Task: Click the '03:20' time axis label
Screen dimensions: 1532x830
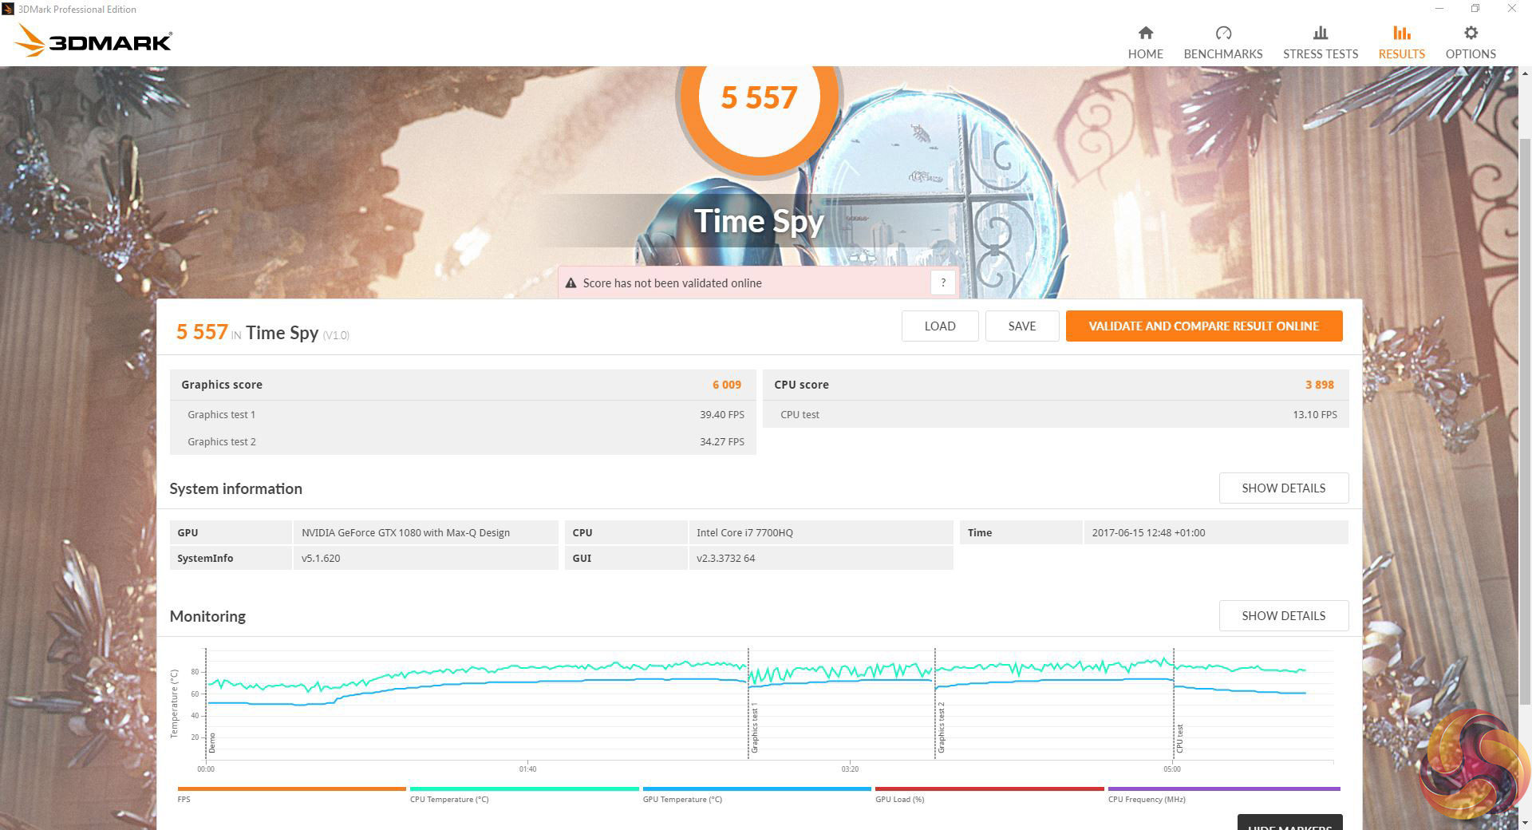Action: coord(850,769)
